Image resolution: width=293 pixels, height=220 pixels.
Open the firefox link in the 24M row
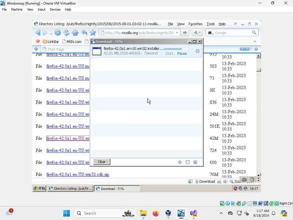point(68,114)
